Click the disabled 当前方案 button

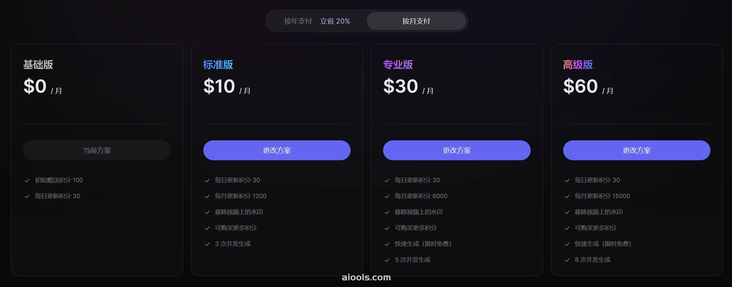(x=97, y=150)
